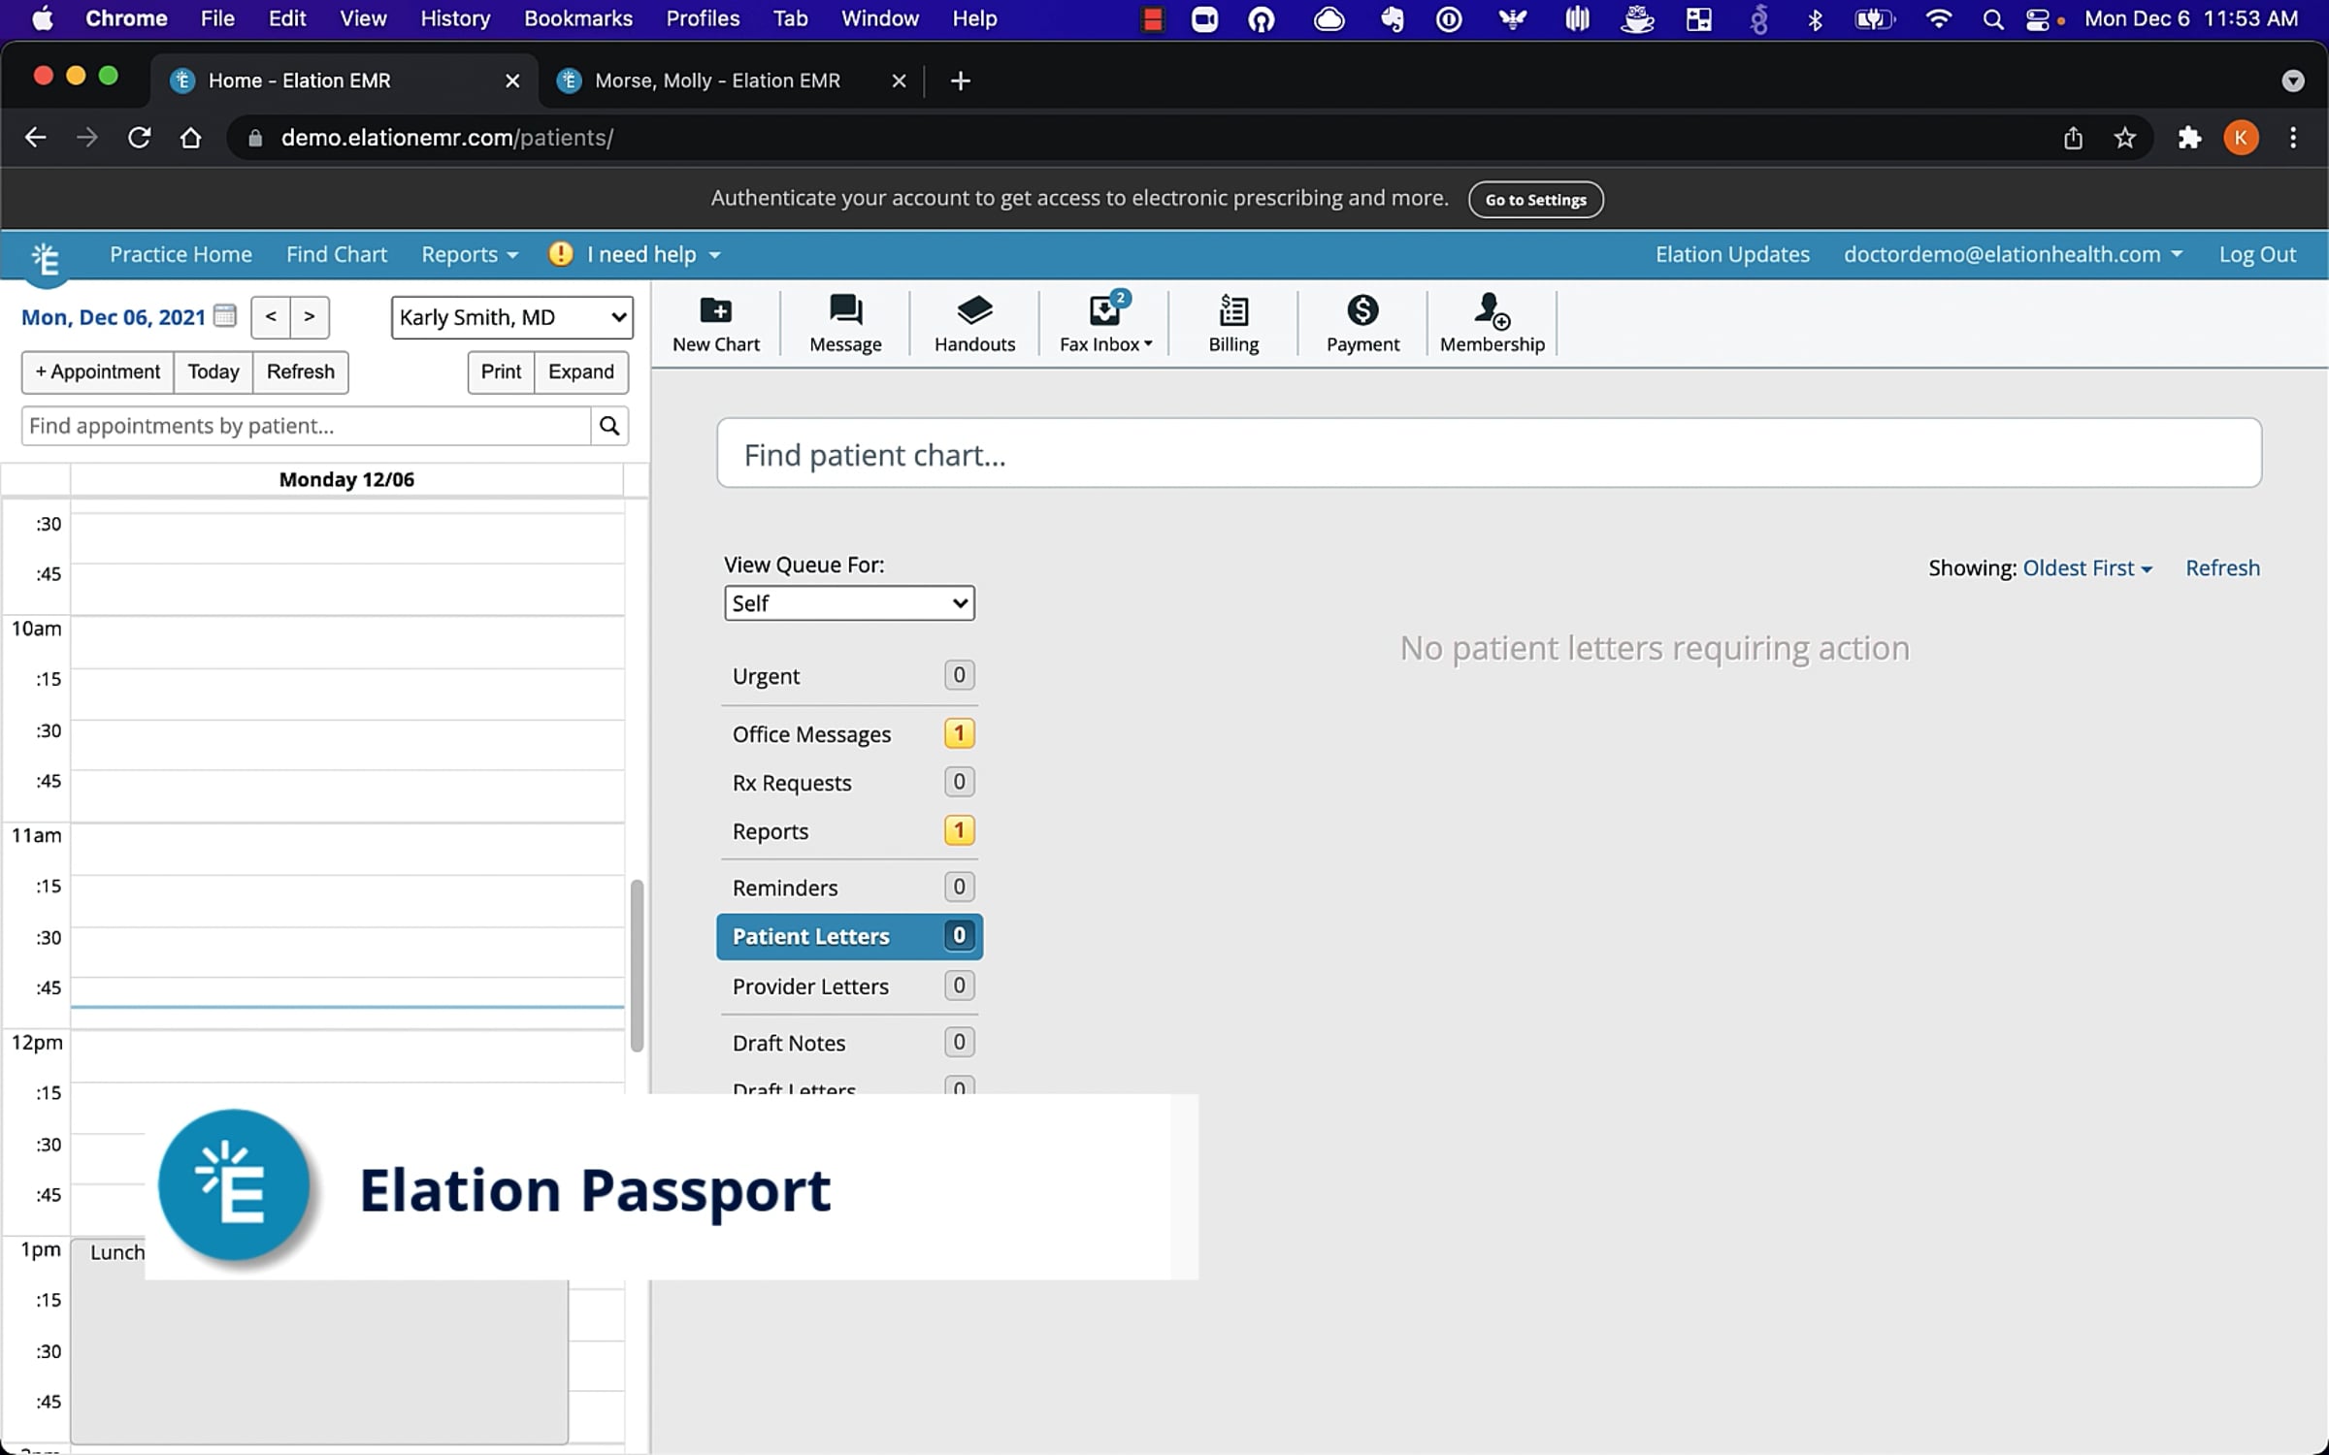
Task: Select Find Chart in navbar
Action: pos(336,254)
